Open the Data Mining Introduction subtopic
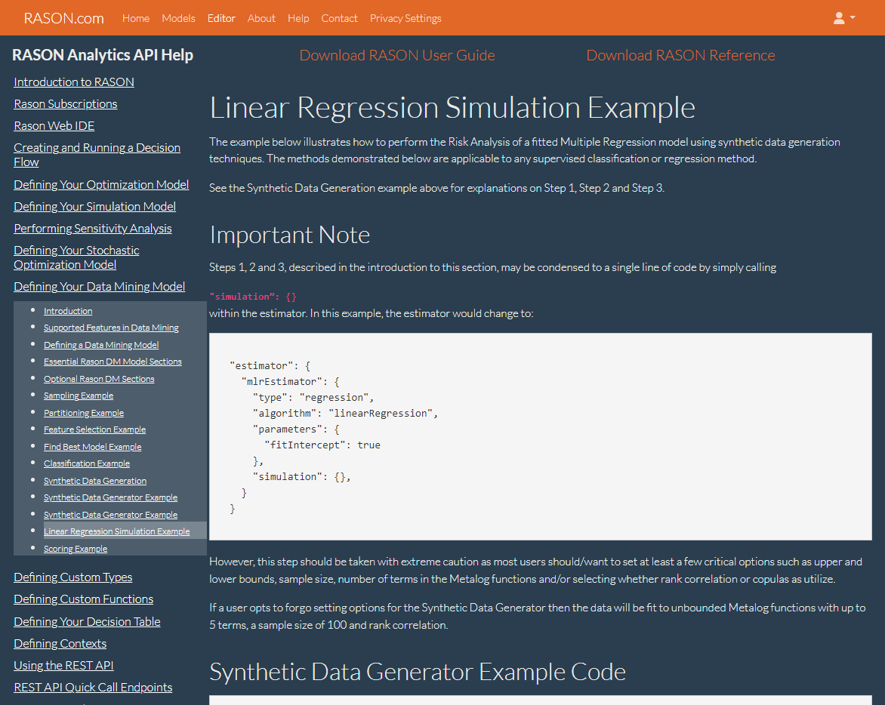The height and width of the screenshot is (705, 885). click(68, 311)
